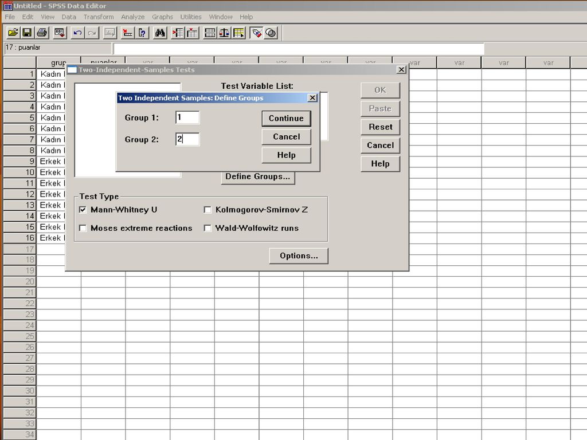Click the Options... button

[298, 256]
